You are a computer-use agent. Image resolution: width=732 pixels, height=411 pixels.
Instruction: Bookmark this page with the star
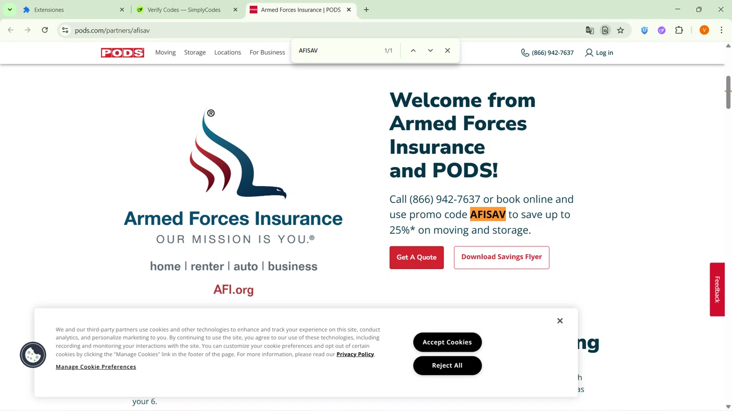pos(621,30)
